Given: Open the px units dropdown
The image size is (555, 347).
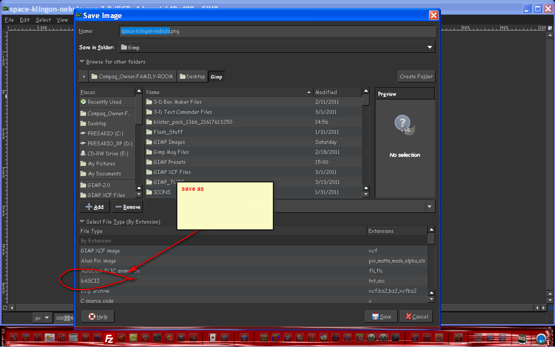Looking at the screenshot, I should pos(47,318).
